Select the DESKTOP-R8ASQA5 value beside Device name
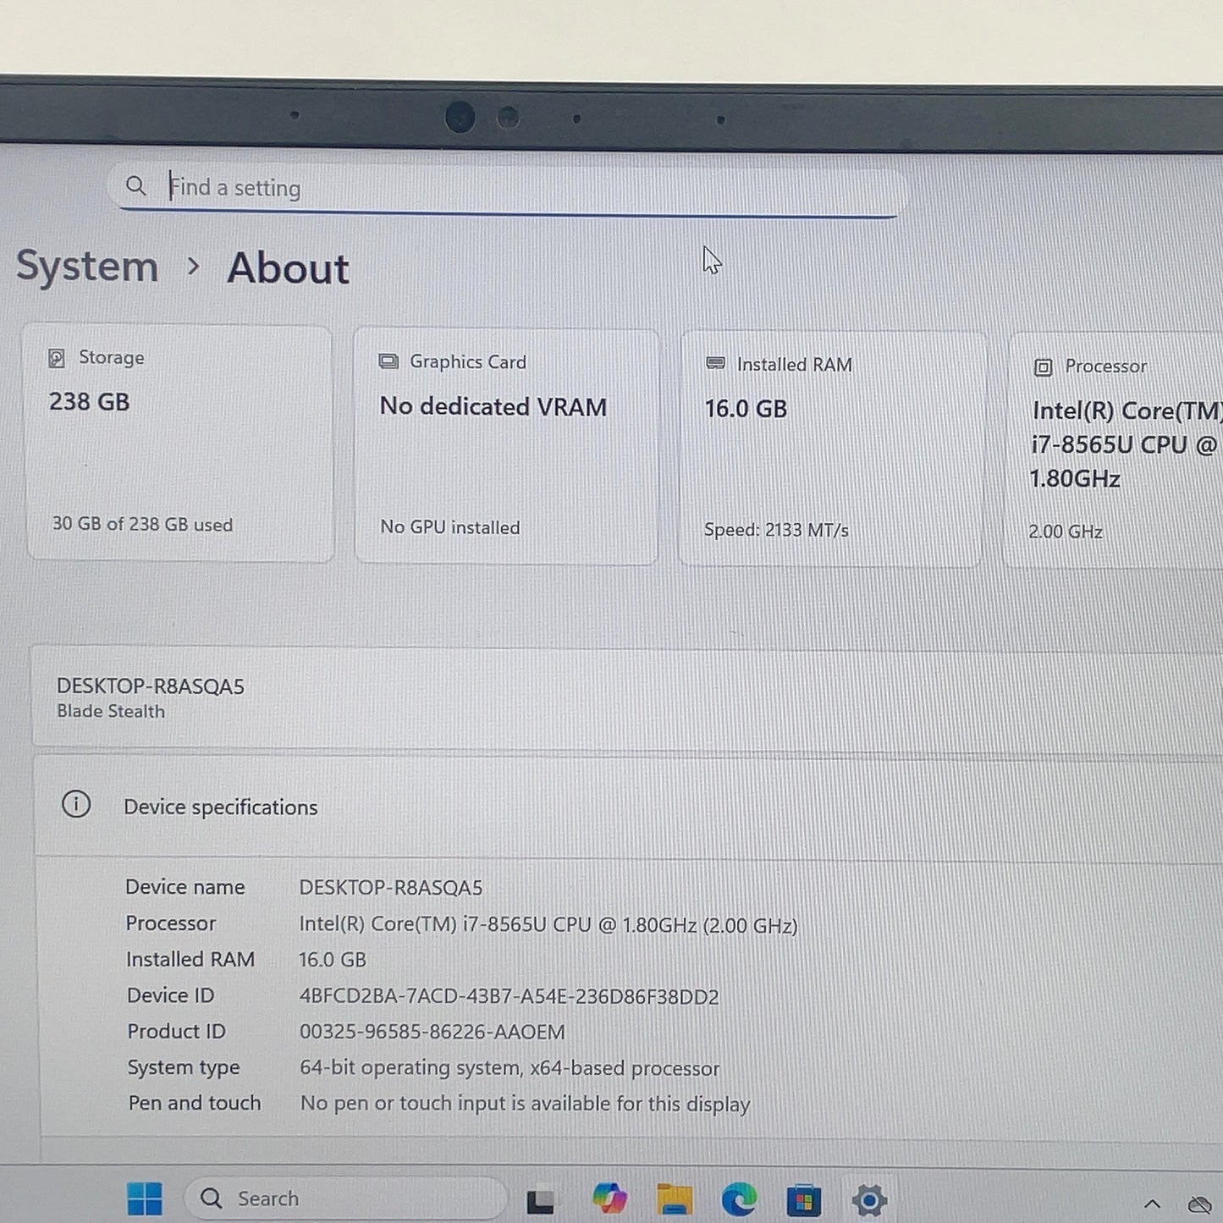This screenshot has height=1223, width=1223. click(x=391, y=888)
